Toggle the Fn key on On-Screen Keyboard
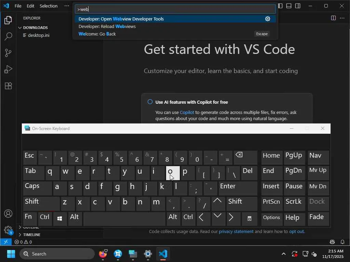 point(30,219)
